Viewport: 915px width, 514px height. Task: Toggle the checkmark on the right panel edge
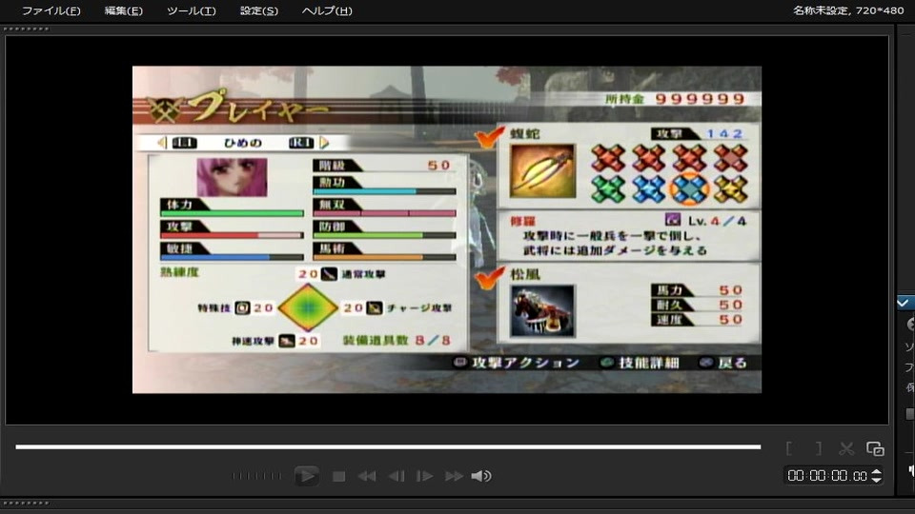904,303
